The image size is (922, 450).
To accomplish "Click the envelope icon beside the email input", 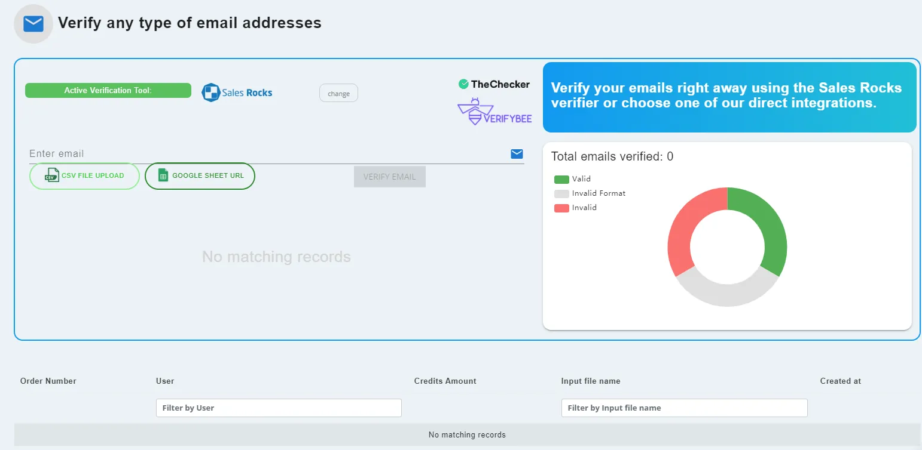I will click(x=516, y=153).
